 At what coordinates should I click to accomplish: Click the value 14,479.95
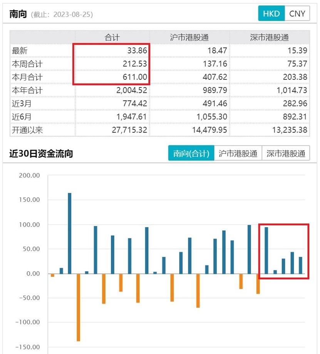click(x=209, y=130)
